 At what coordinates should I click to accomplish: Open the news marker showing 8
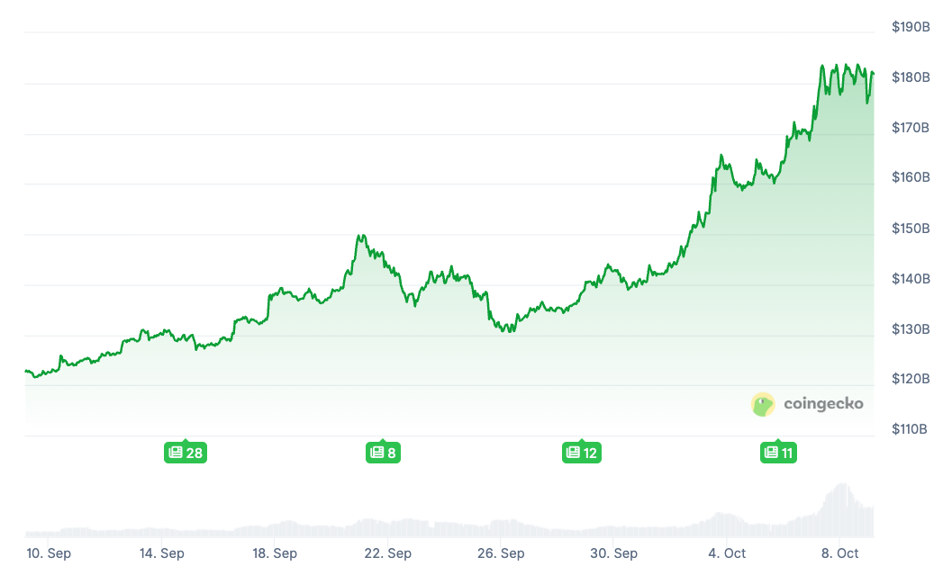(383, 453)
